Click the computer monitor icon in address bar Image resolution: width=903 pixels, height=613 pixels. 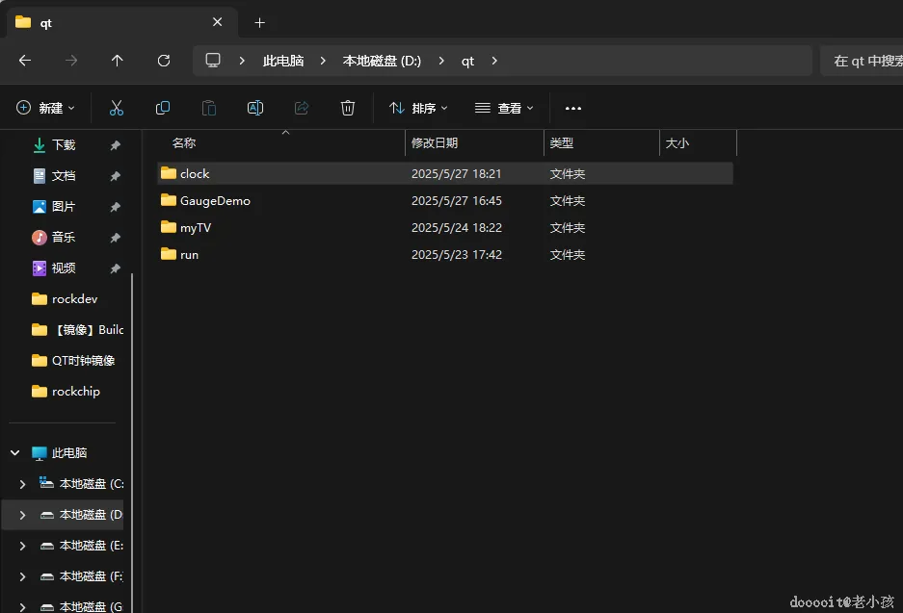213,61
